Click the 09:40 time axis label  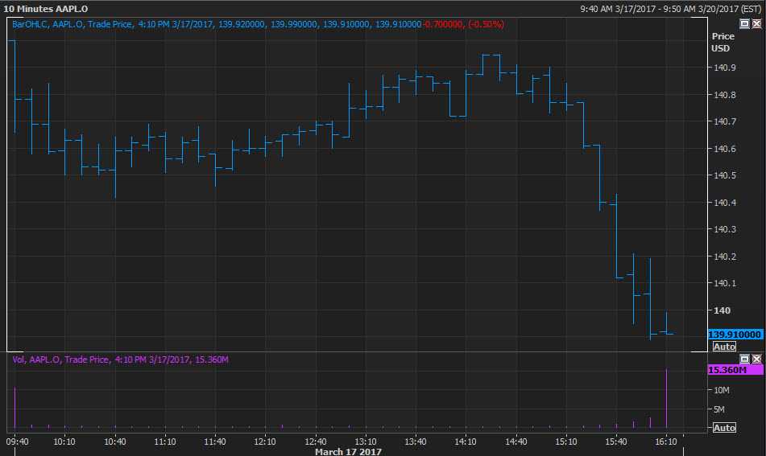click(18, 442)
